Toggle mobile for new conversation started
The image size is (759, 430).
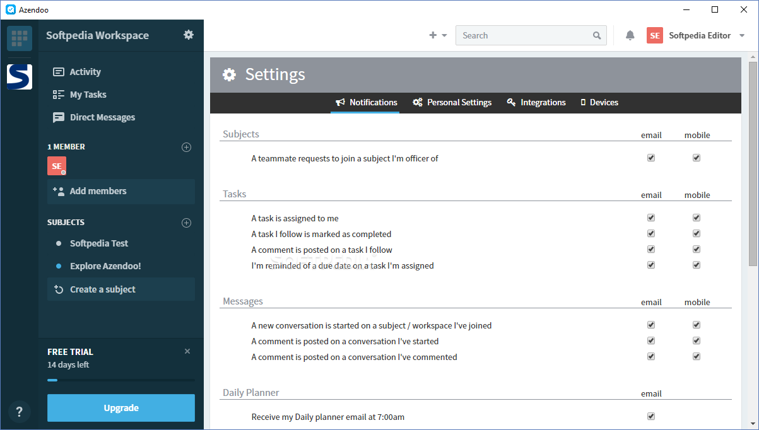point(697,325)
